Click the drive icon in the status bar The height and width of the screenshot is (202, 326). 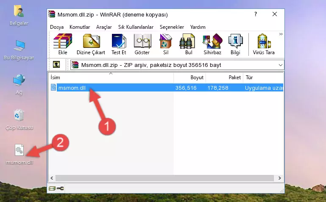tap(52, 188)
